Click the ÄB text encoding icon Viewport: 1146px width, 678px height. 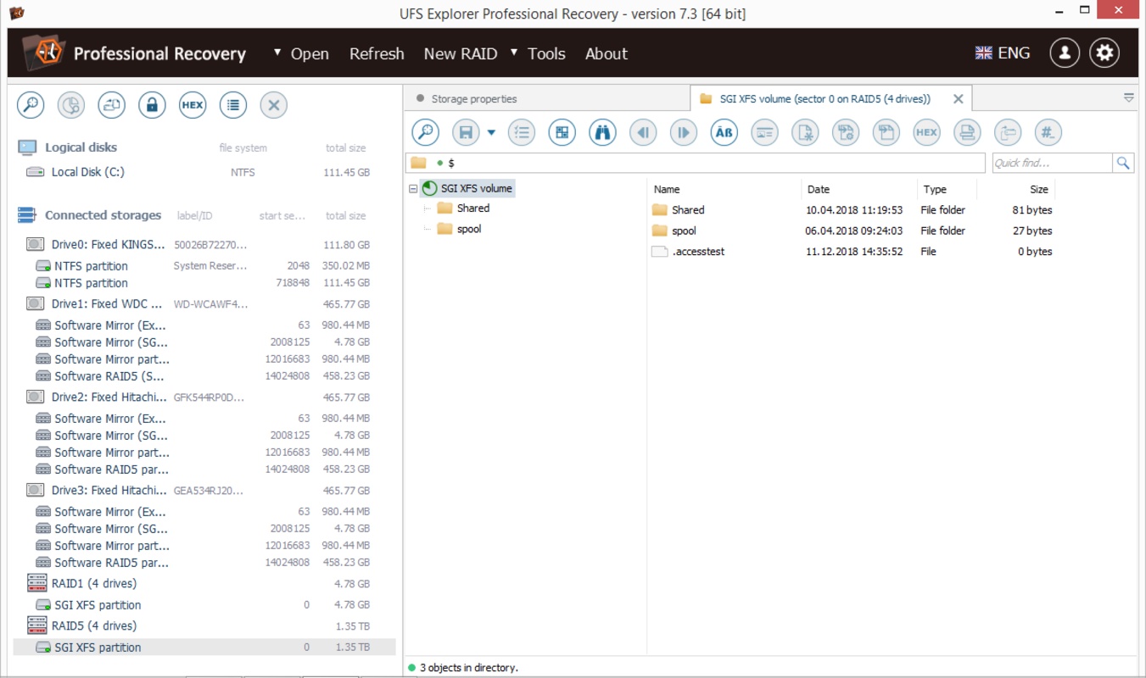pos(724,132)
